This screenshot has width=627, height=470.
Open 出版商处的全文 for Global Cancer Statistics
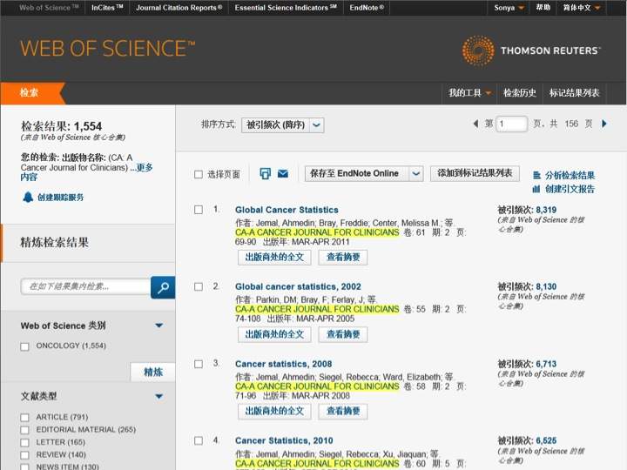[274, 258]
